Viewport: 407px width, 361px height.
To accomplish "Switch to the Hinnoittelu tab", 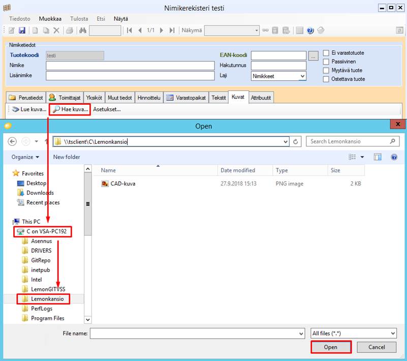I will click(149, 98).
